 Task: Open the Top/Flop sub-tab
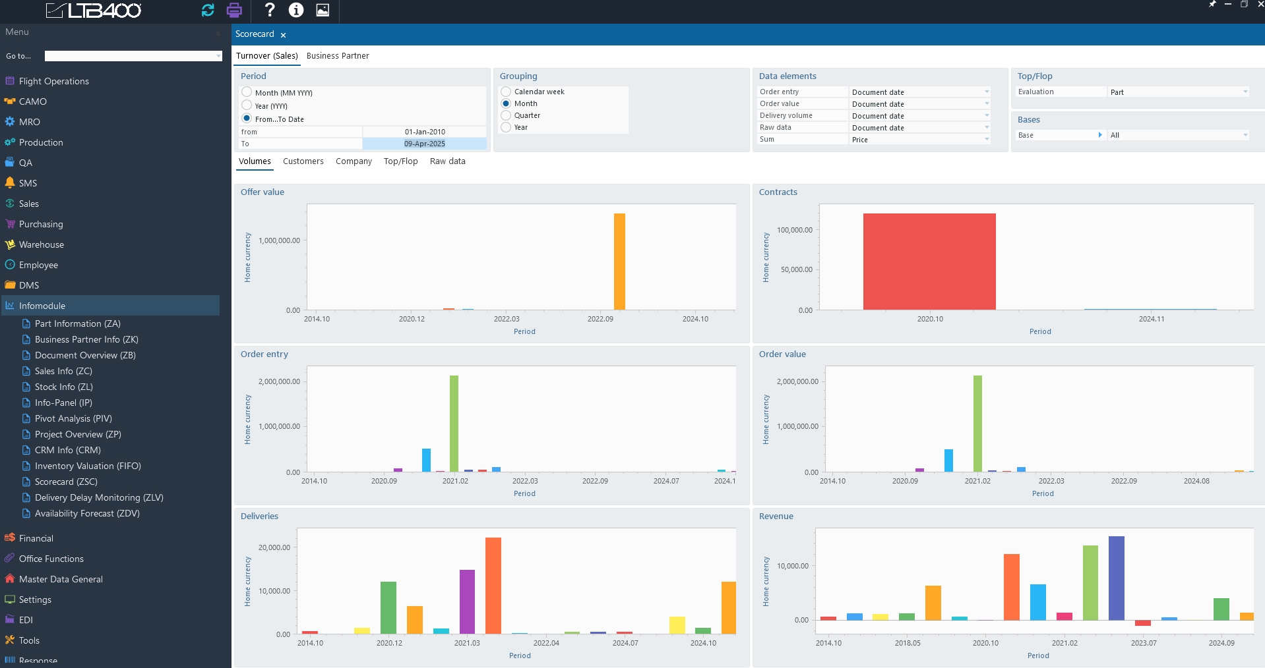pos(400,161)
